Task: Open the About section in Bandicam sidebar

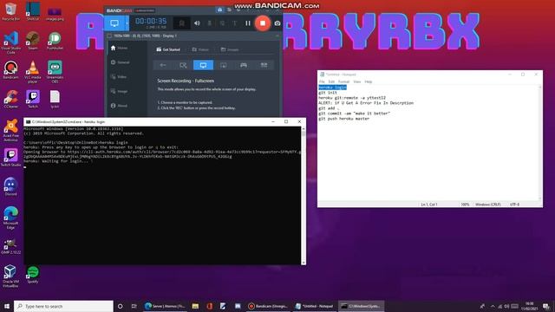Action: pos(120,106)
